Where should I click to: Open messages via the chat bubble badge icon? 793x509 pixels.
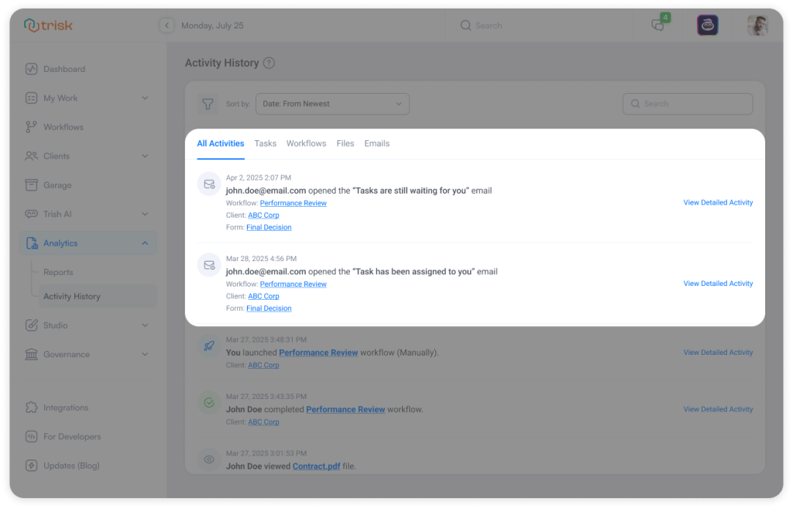[x=657, y=26]
